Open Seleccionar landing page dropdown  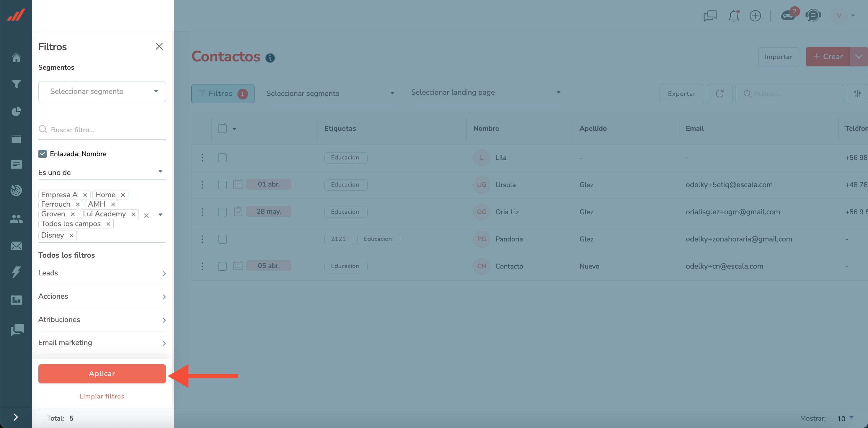pyautogui.click(x=487, y=92)
